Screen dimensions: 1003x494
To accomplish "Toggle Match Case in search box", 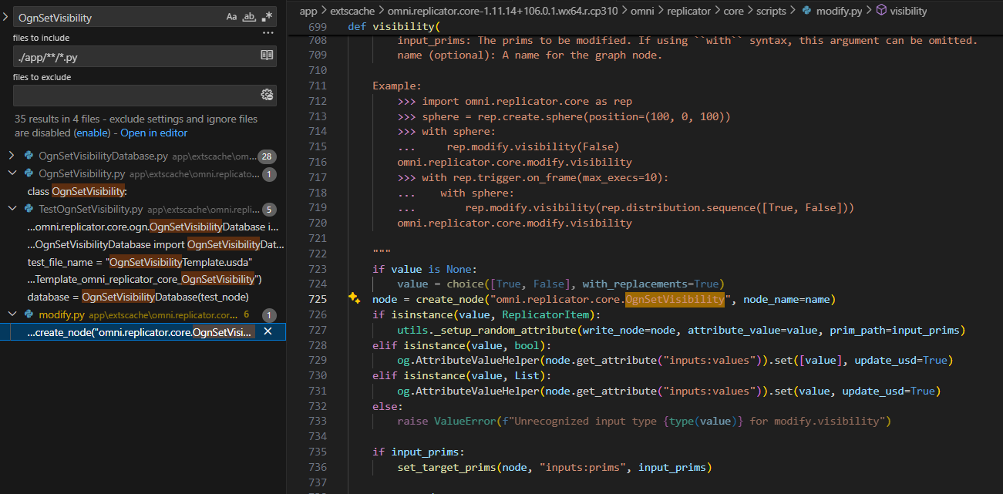I will click(231, 17).
